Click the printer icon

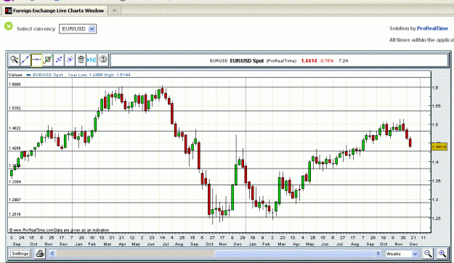[x=40, y=254]
